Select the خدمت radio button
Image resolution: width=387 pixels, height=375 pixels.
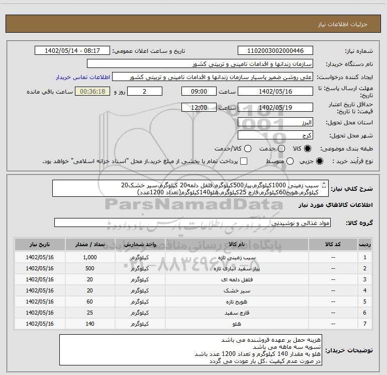[x=281, y=148]
